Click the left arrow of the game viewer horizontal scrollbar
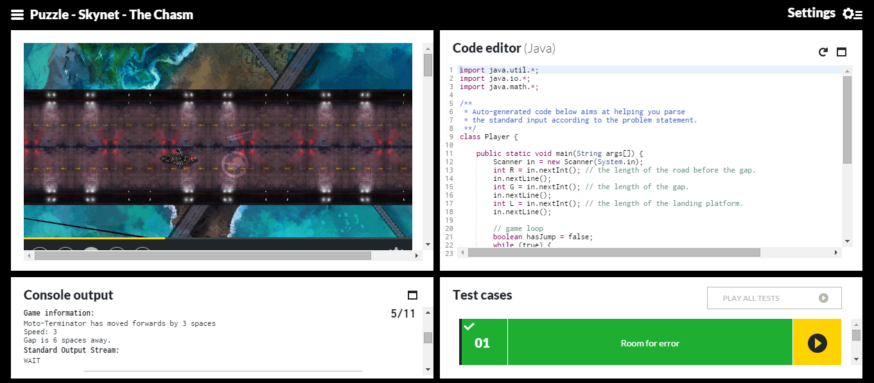The image size is (874, 383). [29, 255]
